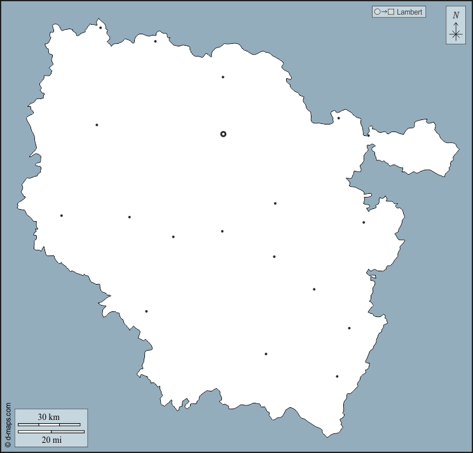This screenshot has width=473, height=453.
Task: Click the circle symbol in the Lambert legend
Action: tap(377, 12)
